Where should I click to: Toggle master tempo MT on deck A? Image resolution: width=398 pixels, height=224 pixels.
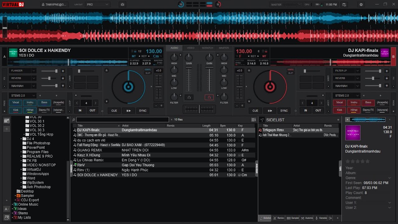click(134, 56)
